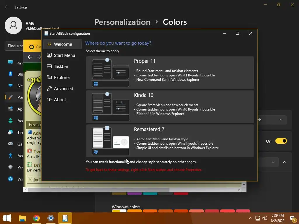Click the Find a setting search box

(14, 46)
